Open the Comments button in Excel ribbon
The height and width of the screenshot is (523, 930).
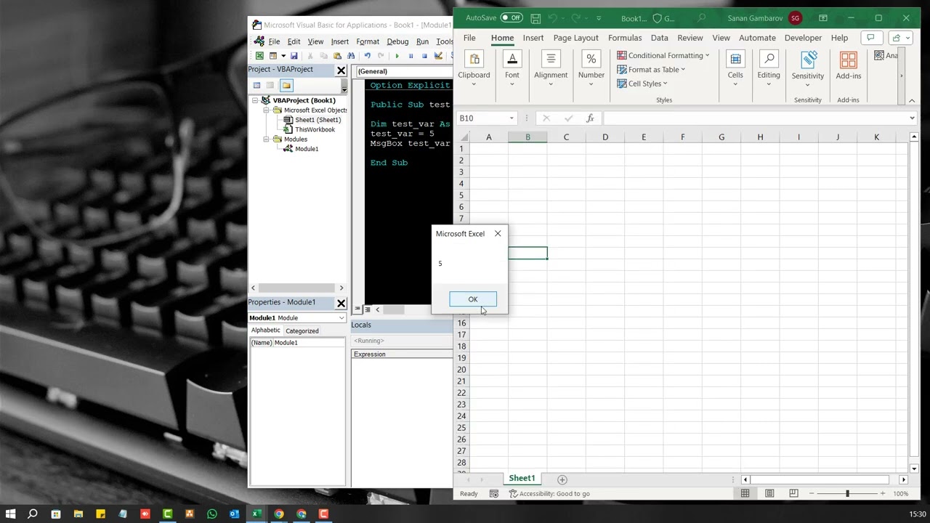click(870, 38)
